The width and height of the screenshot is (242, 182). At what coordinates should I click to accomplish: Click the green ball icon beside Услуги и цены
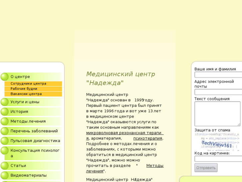pyautogui.click(x=5, y=102)
